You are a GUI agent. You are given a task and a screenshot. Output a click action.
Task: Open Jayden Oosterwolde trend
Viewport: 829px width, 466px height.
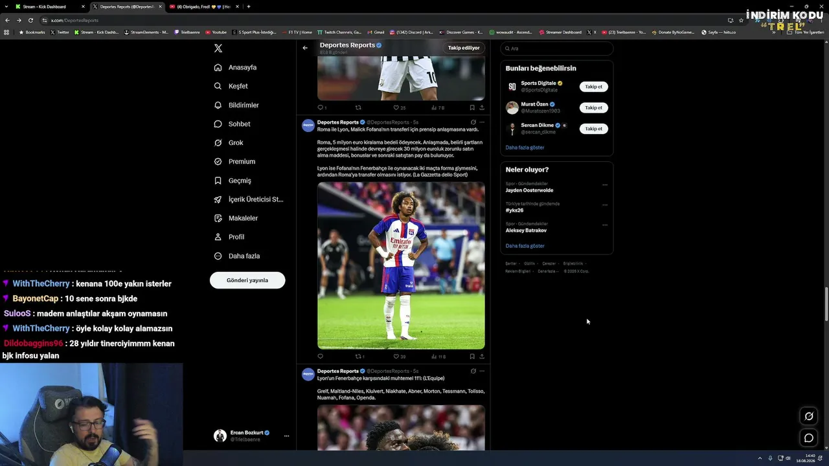pyautogui.click(x=529, y=190)
